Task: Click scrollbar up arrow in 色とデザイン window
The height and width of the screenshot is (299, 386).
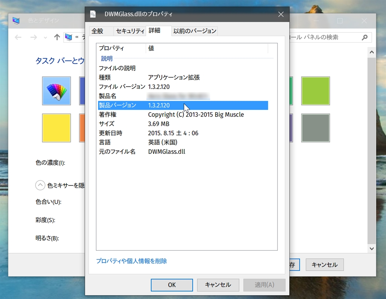Action: click(x=372, y=52)
